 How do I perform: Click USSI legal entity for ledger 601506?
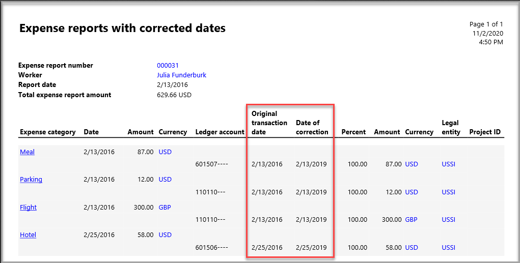click(x=448, y=247)
